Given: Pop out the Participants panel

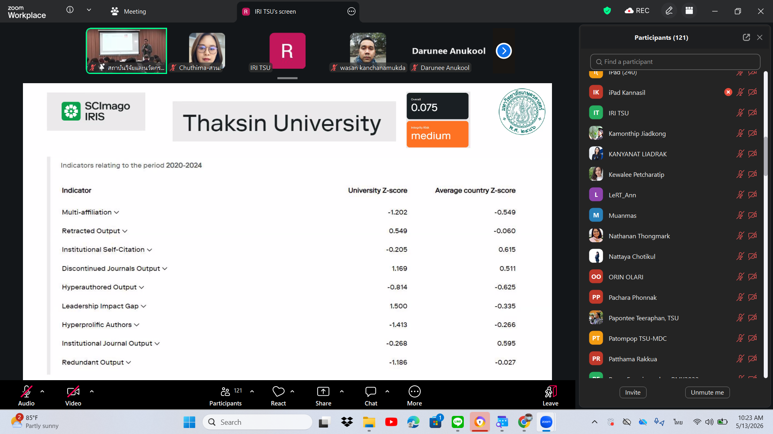Looking at the screenshot, I should [x=746, y=37].
